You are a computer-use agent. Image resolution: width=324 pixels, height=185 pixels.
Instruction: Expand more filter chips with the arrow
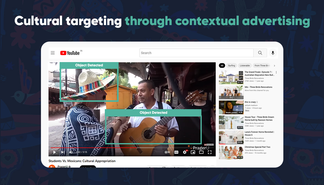click(x=274, y=66)
